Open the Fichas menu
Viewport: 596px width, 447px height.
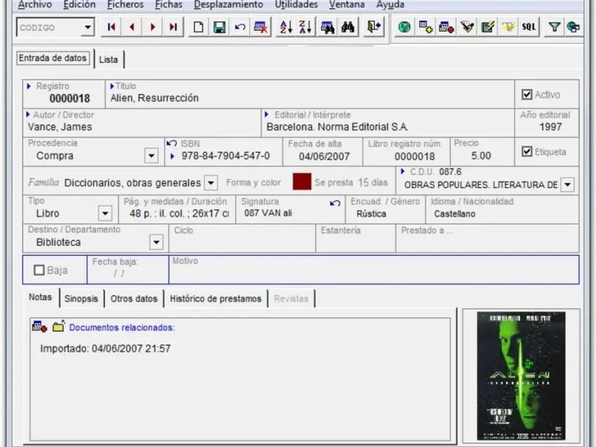169,4
